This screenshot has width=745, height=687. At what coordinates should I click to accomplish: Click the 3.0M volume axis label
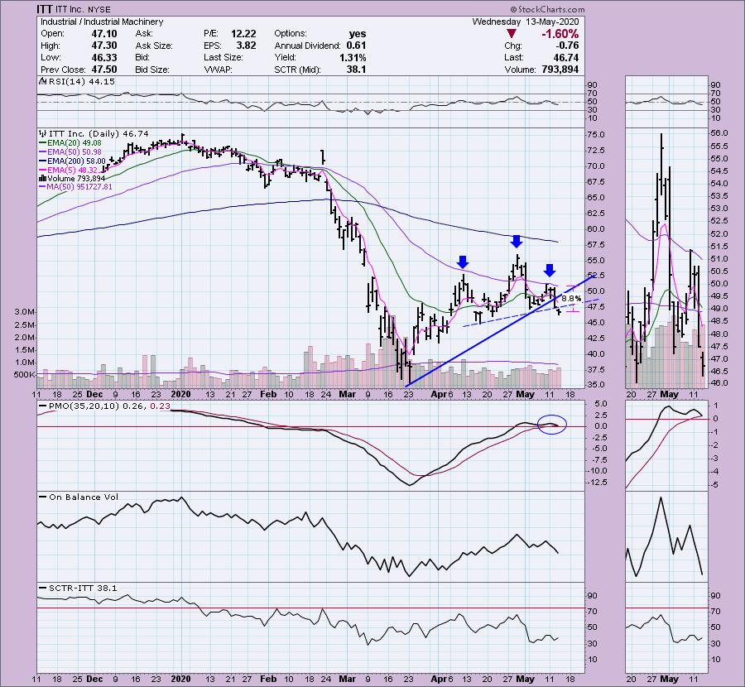(x=24, y=312)
